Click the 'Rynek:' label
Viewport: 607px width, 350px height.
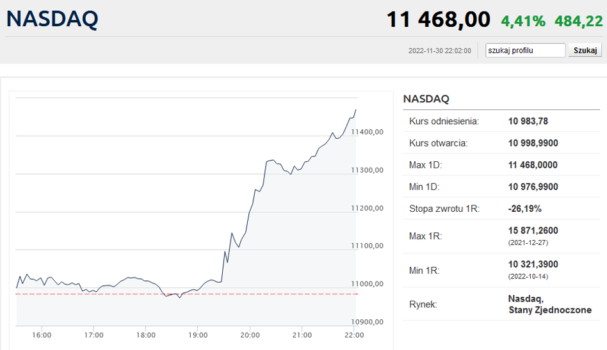[423, 305]
